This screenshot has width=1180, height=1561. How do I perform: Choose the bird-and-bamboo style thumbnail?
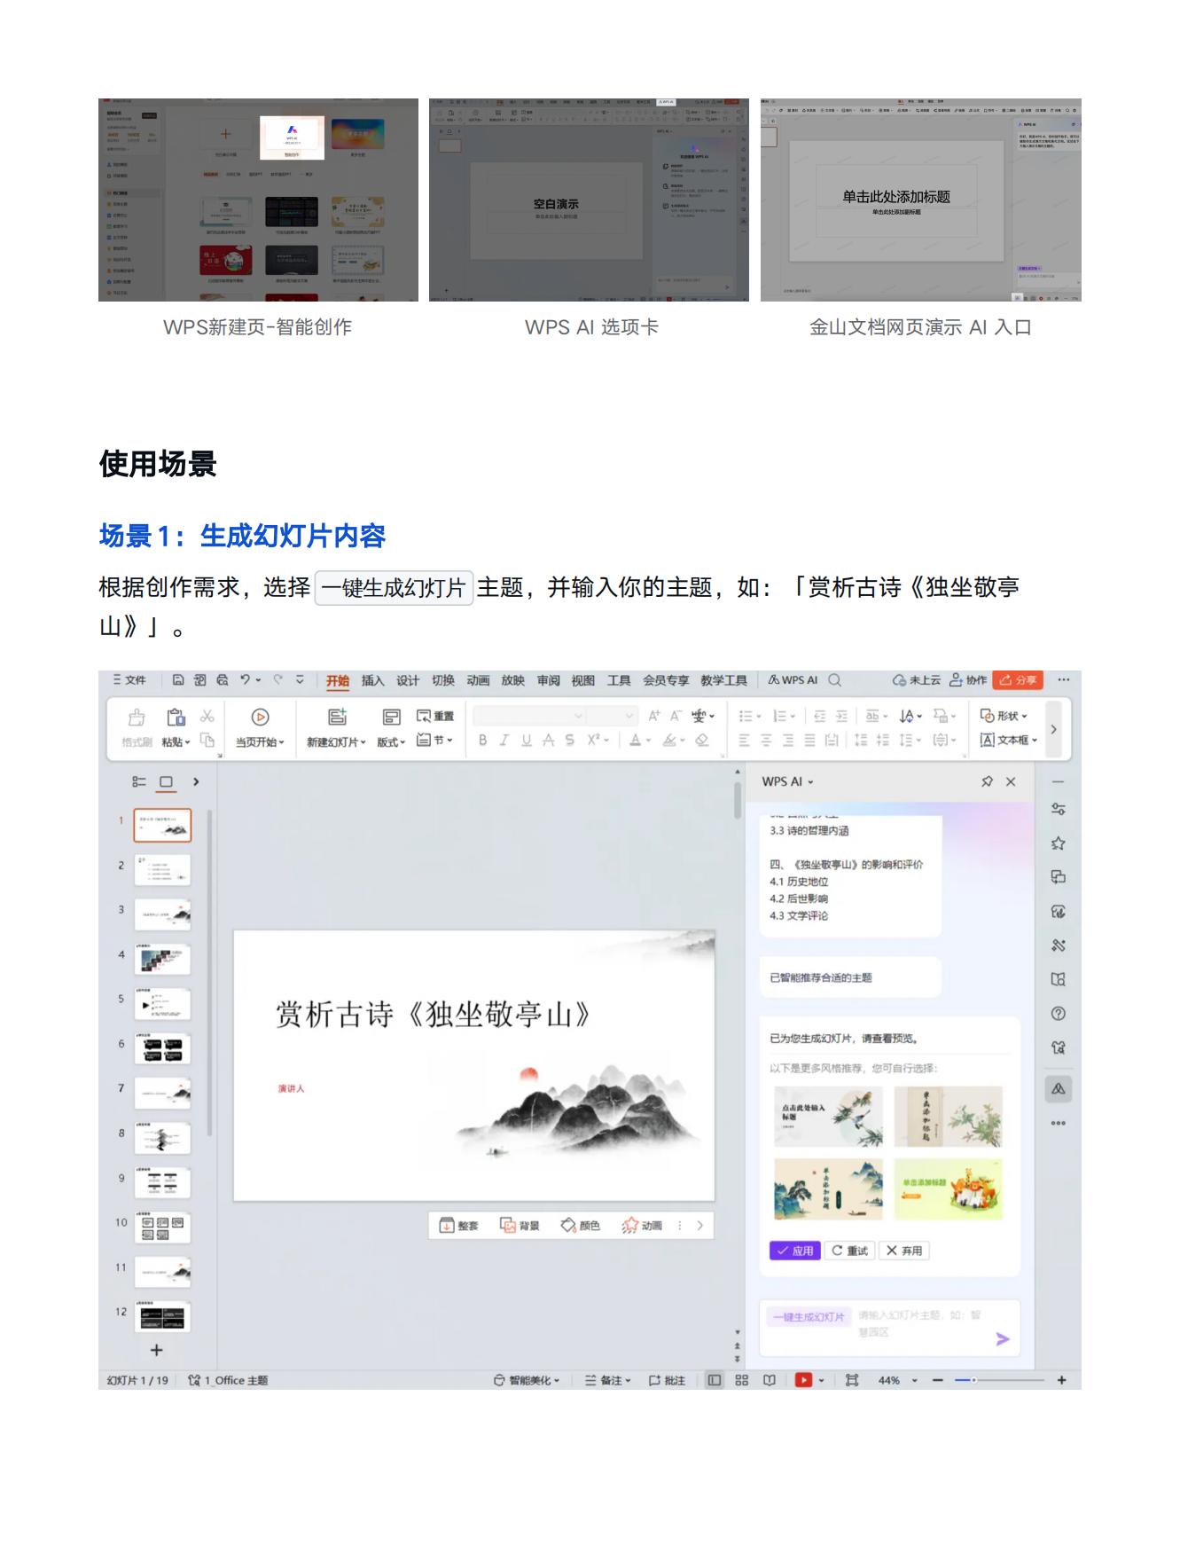pos(828,1117)
